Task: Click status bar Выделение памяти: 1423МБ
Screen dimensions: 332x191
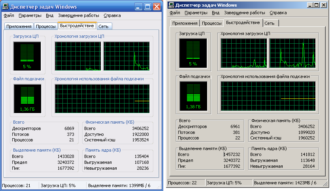Action: [x=285, y=183]
